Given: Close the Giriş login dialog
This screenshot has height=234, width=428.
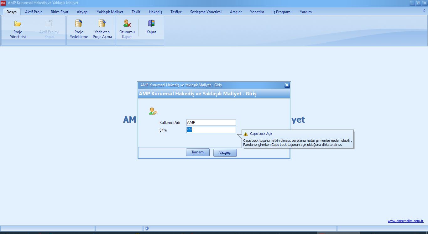Looking at the screenshot, I should (x=287, y=85).
